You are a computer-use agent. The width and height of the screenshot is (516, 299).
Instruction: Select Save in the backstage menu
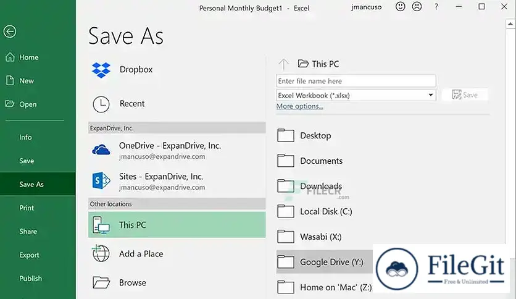coord(27,161)
